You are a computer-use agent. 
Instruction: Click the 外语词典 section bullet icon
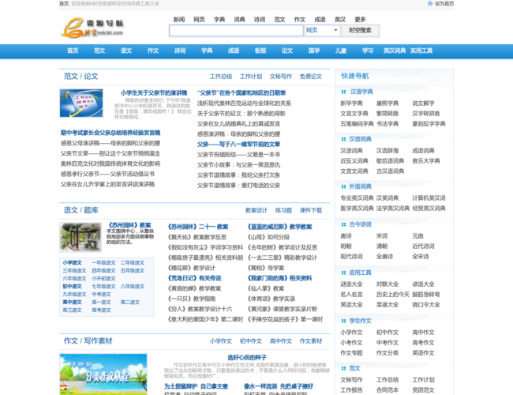pos(343,186)
